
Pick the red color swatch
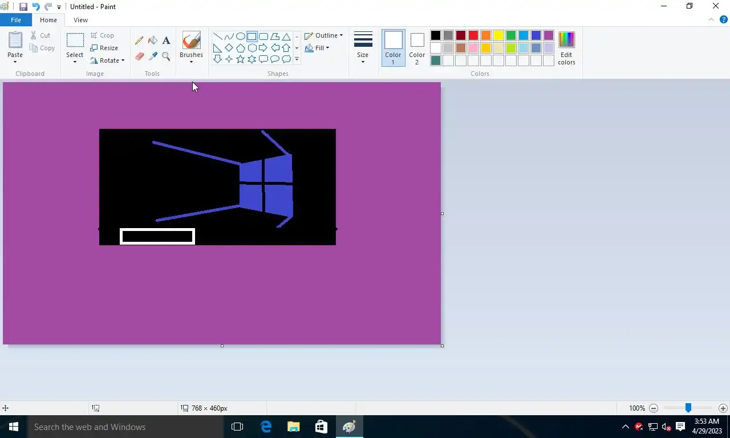click(x=473, y=35)
